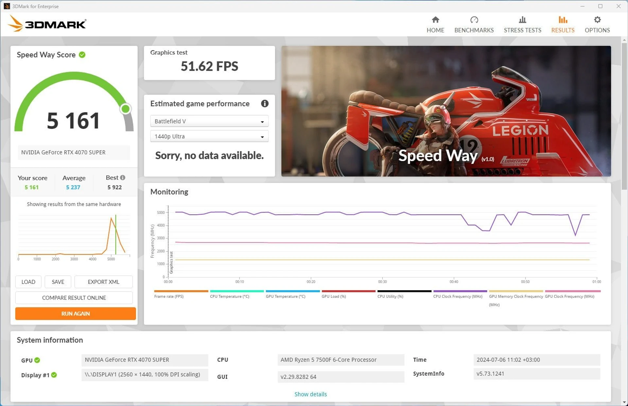628x406 pixels.
Task: Click the AMD Ryzen 5 7500F CPU field
Action: (341, 360)
